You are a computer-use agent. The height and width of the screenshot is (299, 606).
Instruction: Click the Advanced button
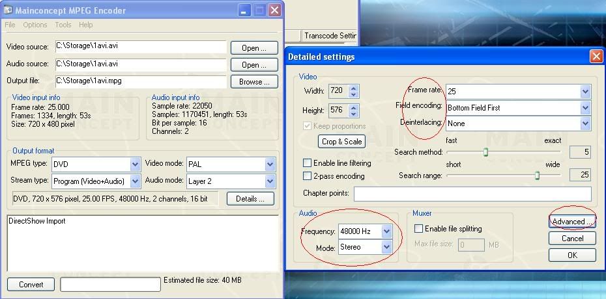[572, 222]
